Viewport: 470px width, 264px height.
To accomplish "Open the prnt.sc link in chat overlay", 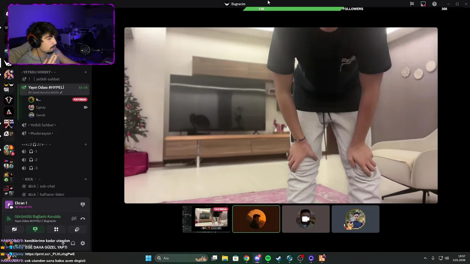I will click(x=50, y=254).
